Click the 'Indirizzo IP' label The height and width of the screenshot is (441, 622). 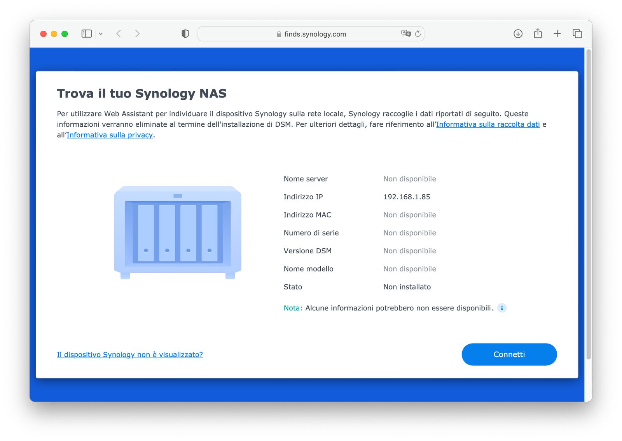point(303,197)
